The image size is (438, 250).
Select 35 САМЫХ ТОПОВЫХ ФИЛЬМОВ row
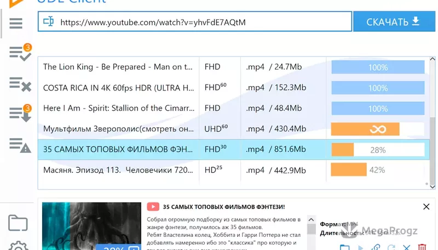tap(234, 150)
